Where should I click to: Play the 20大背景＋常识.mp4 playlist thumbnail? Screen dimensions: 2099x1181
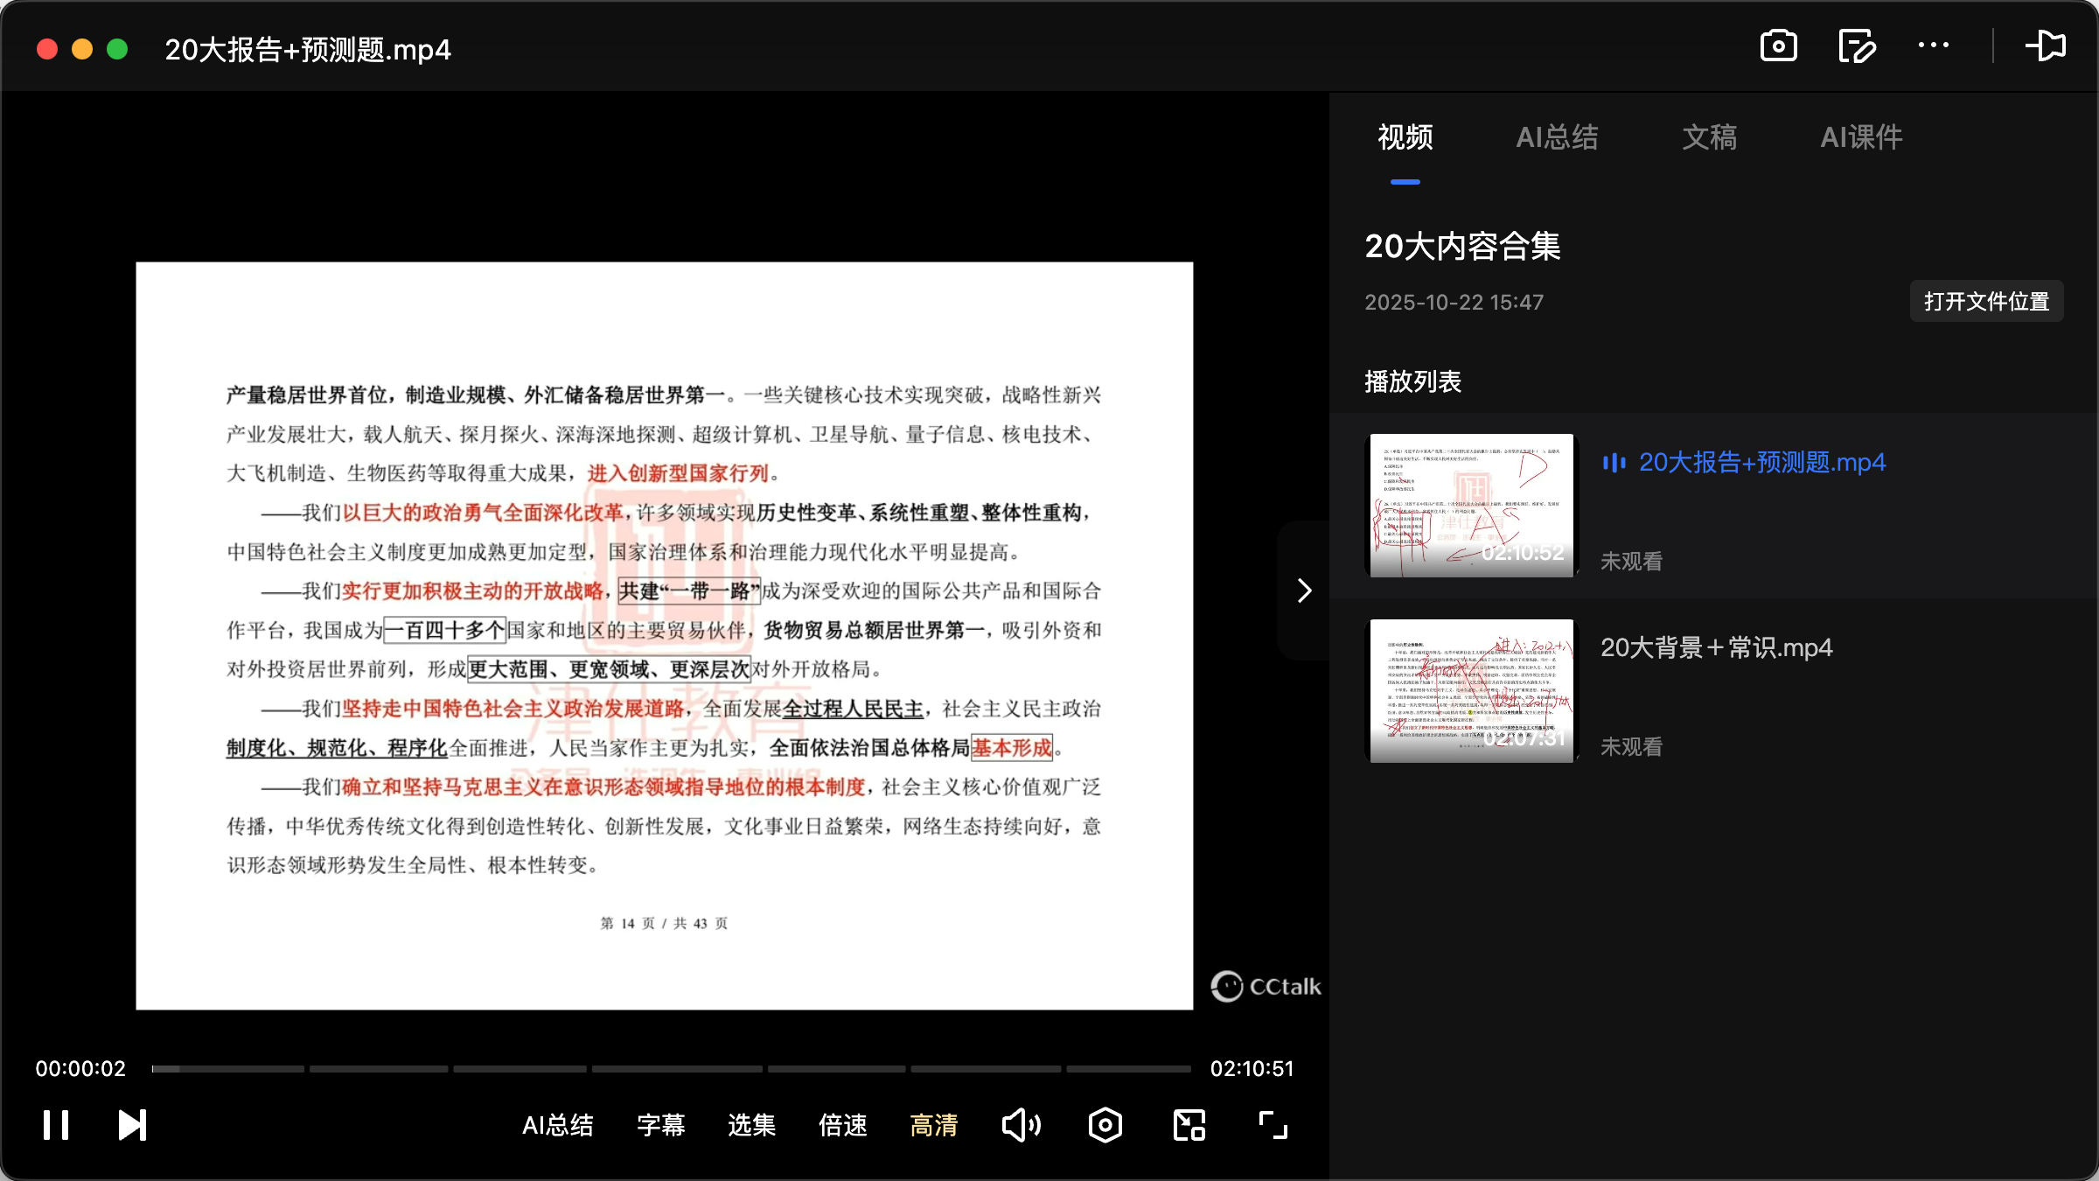pyautogui.click(x=1471, y=691)
